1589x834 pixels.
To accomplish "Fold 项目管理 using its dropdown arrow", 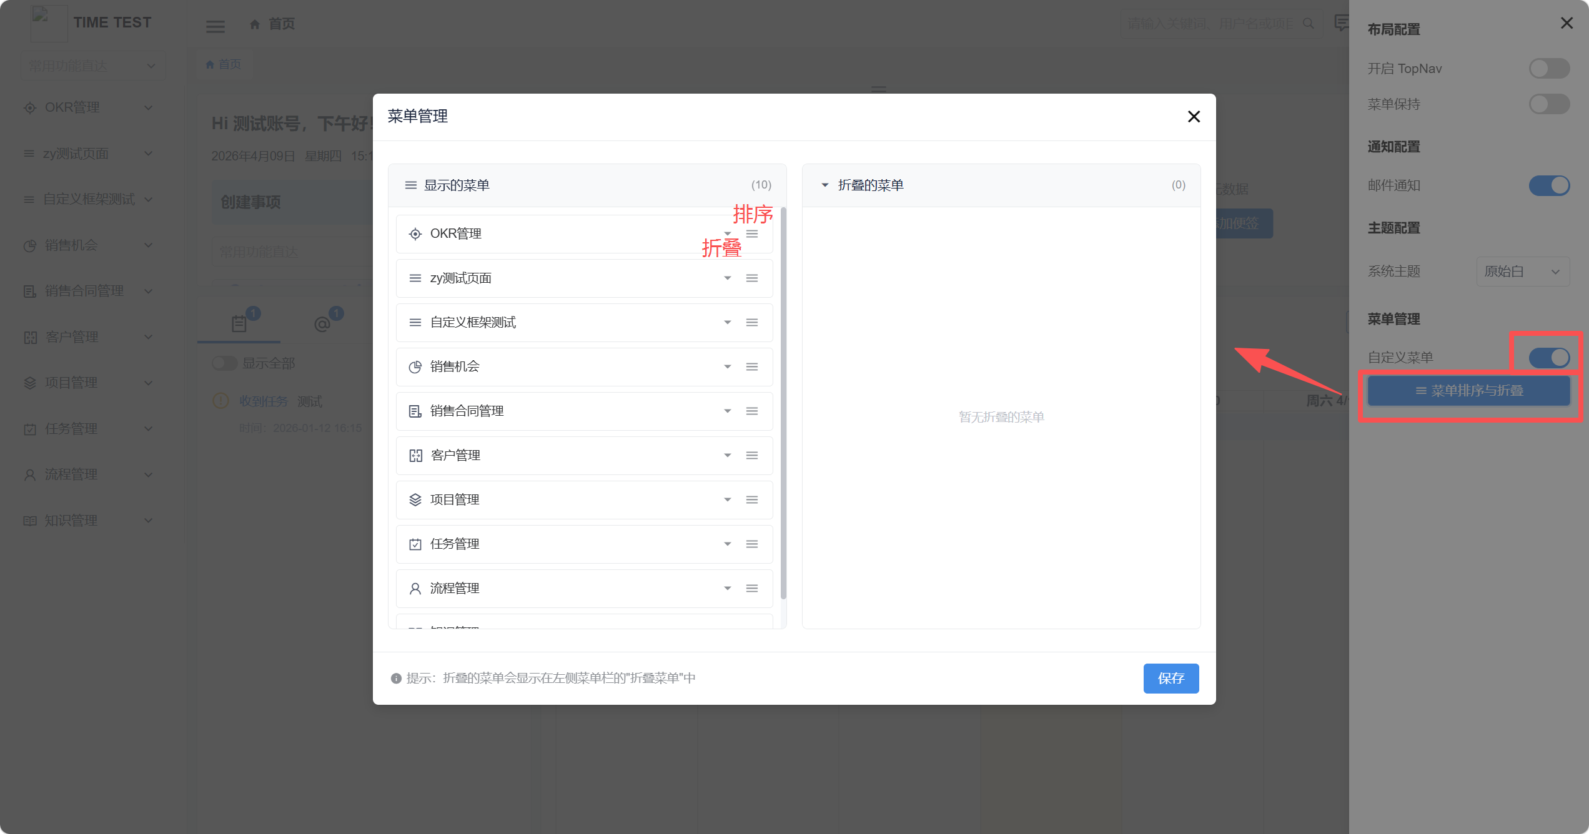I will pyautogui.click(x=728, y=499).
